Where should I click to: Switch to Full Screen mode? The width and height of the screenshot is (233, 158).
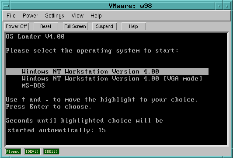[x=75, y=26]
